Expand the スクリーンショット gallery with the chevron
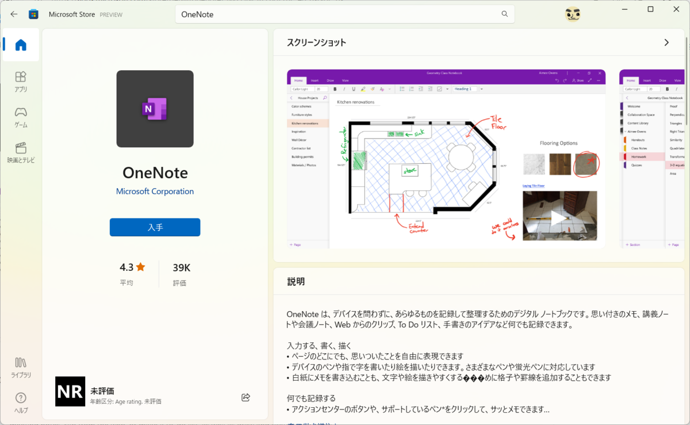690x425 pixels. [x=666, y=42]
